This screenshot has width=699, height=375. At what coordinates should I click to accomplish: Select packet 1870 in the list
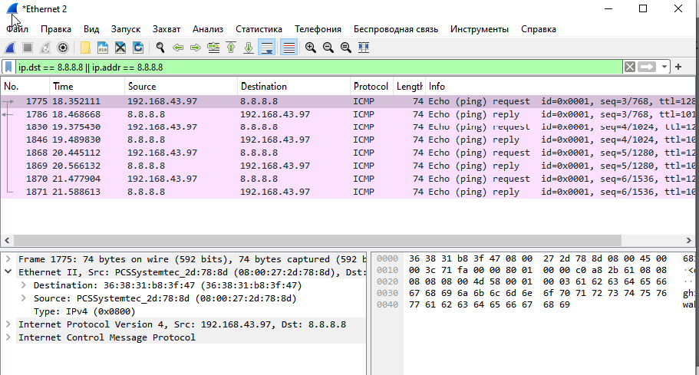point(348,179)
